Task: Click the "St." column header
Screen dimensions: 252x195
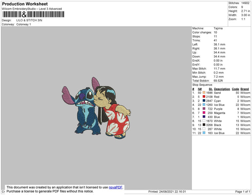Action: click(x=210, y=89)
